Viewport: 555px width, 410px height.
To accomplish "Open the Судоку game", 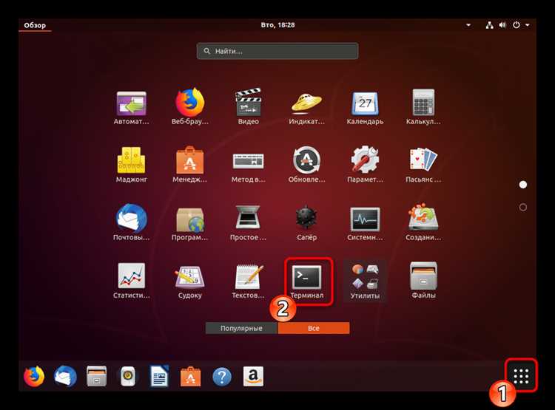I will [190, 281].
